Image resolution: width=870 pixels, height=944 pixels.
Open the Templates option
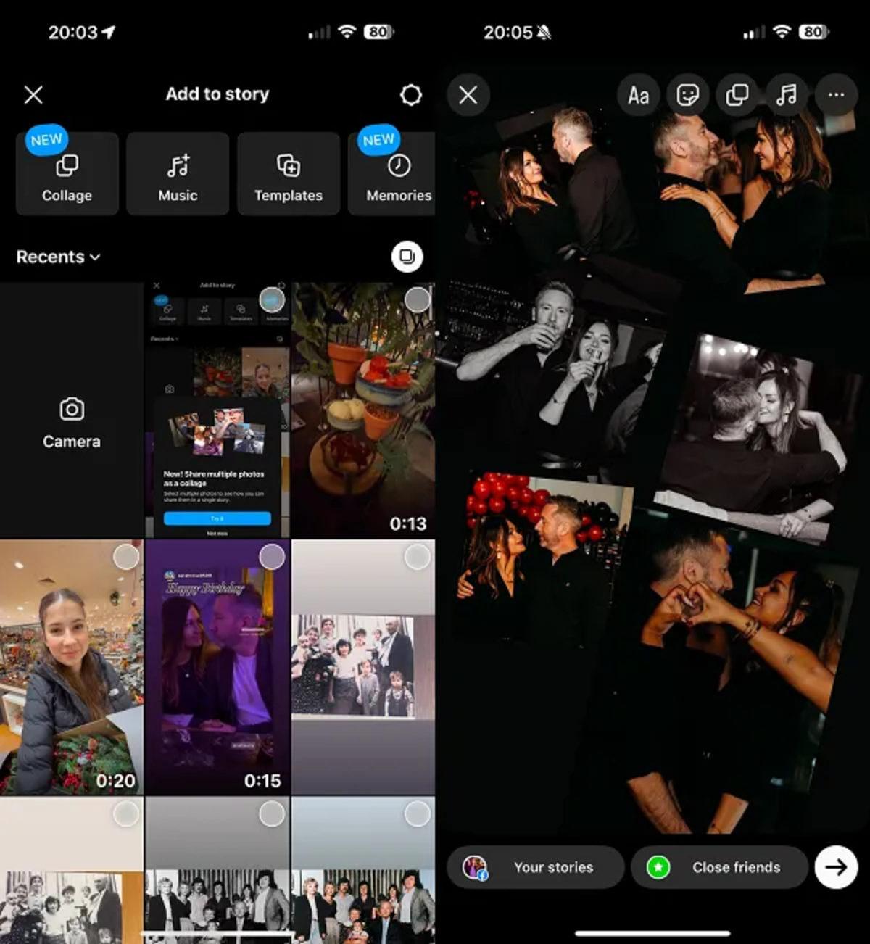288,174
